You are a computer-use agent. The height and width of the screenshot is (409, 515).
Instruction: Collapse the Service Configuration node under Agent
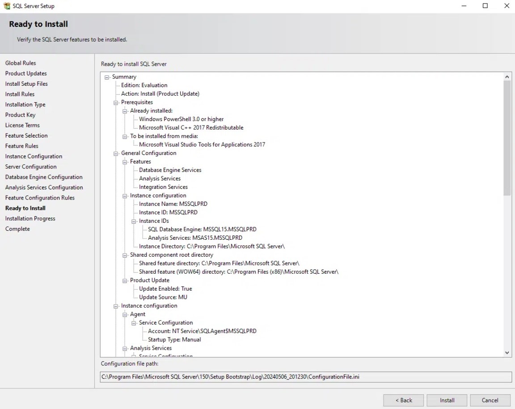point(134,323)
